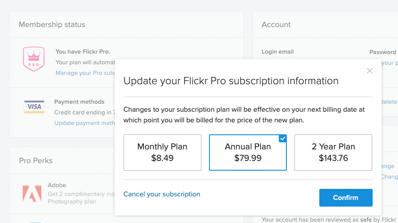Click the Login email label
The image size is (398, 223).
(x=277, y=51)
